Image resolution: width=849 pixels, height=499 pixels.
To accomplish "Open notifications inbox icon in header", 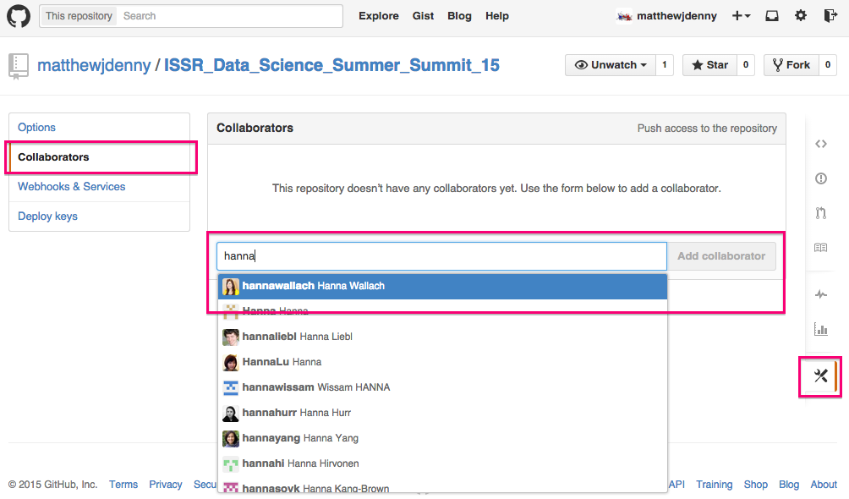I will 772,16.
